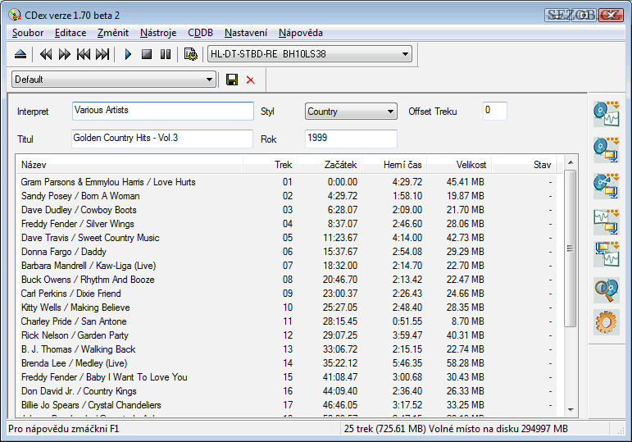Click the Rok field showing 1999

351,139
